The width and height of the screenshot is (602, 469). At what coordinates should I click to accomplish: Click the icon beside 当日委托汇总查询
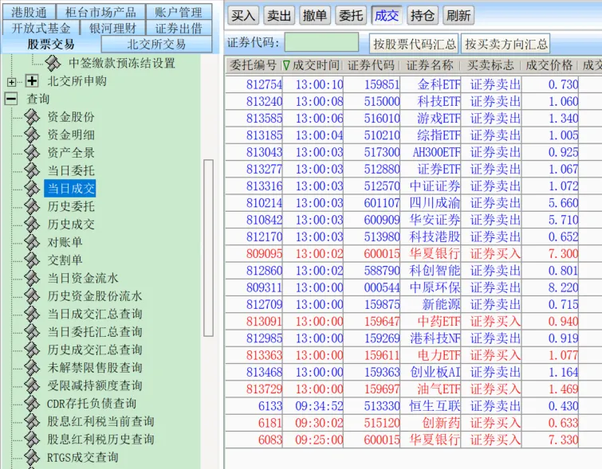32,332
